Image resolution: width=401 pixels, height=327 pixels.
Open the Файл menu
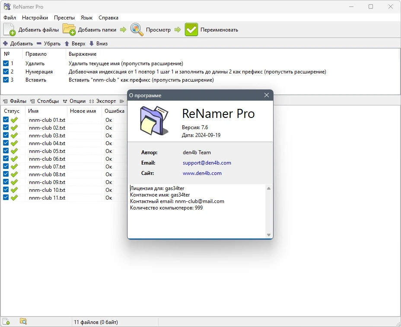[x=10, y=18]
